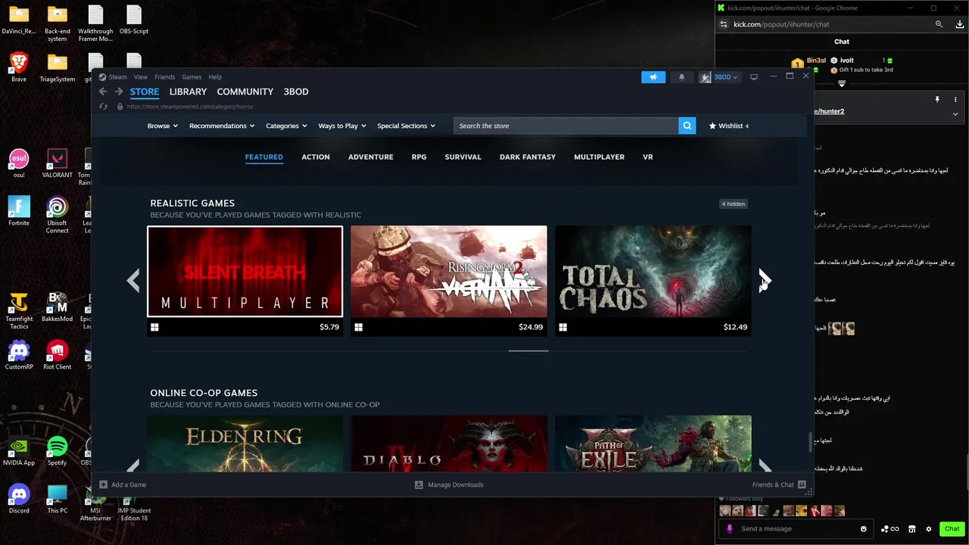Open Rising Storm 2 Vietnam game card
The image size is (969, 545).
[x=449, y=281]
